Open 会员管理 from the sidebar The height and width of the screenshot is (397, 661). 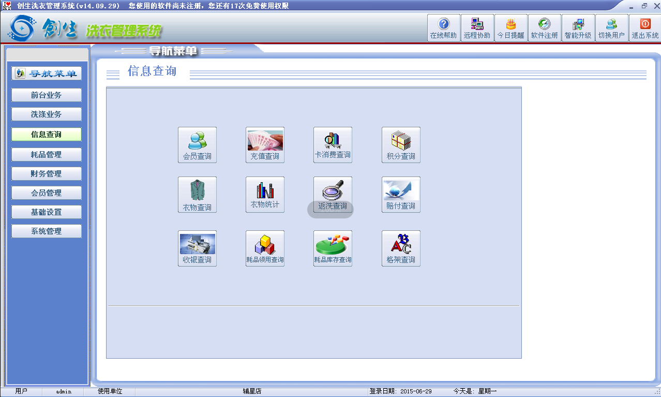click(47, 193)
